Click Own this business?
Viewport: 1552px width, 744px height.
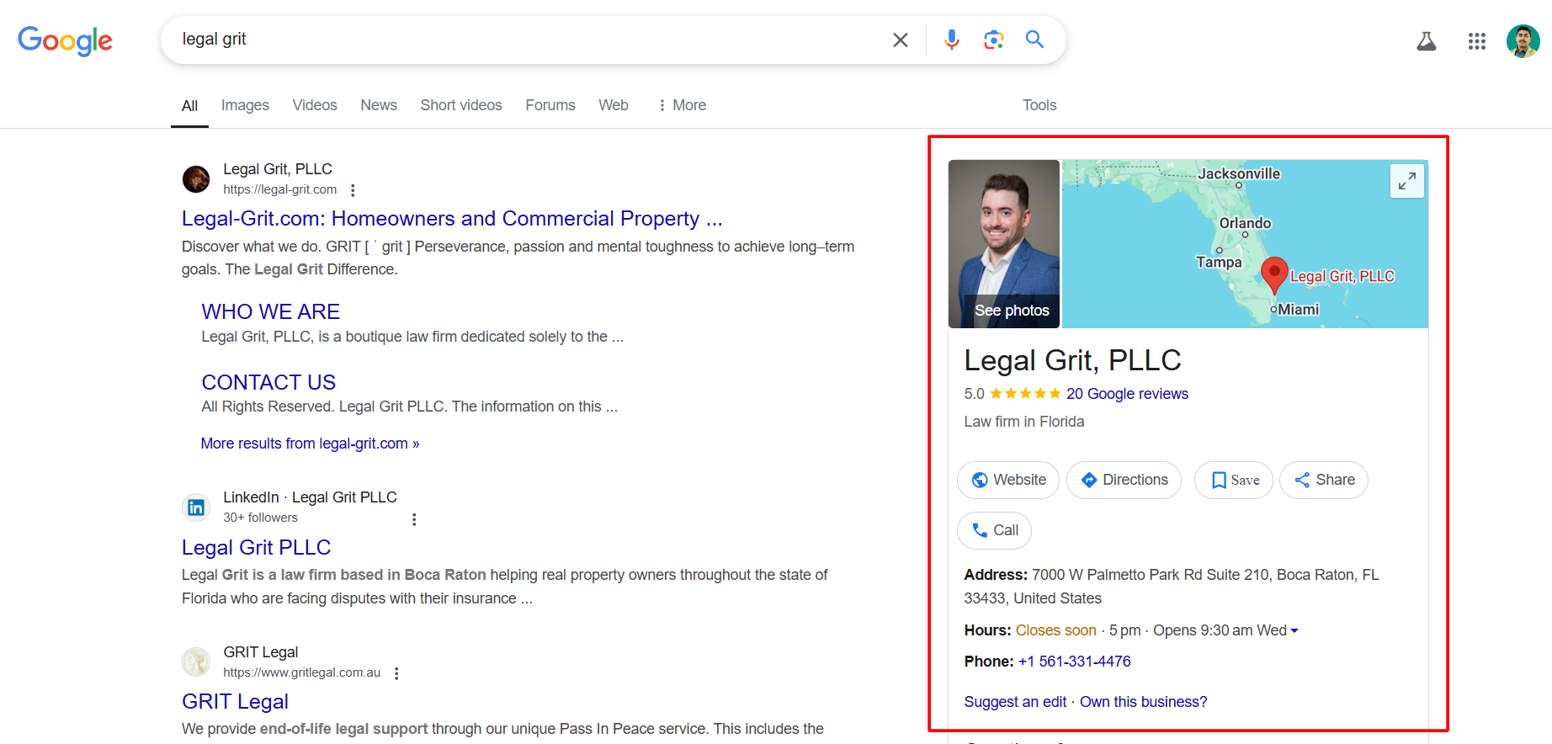pos(1143,702)
